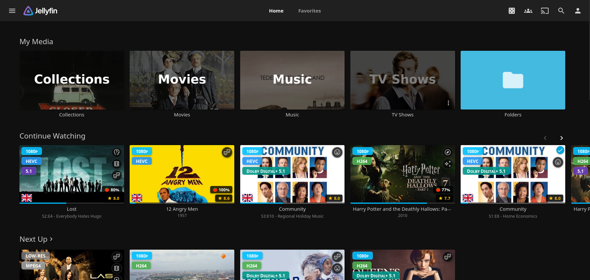Click the 80% tomato rating on Lost

coord(112,190)
